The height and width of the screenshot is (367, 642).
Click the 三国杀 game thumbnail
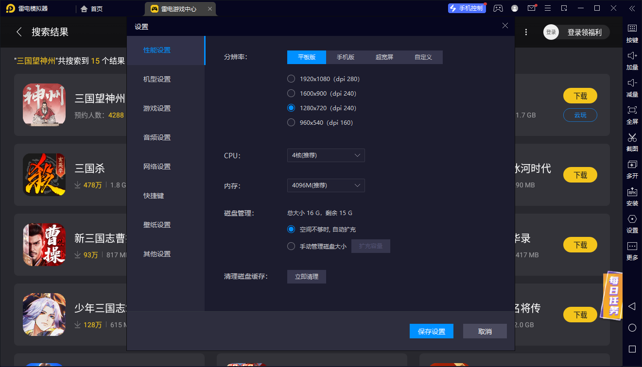click(44, 175)
